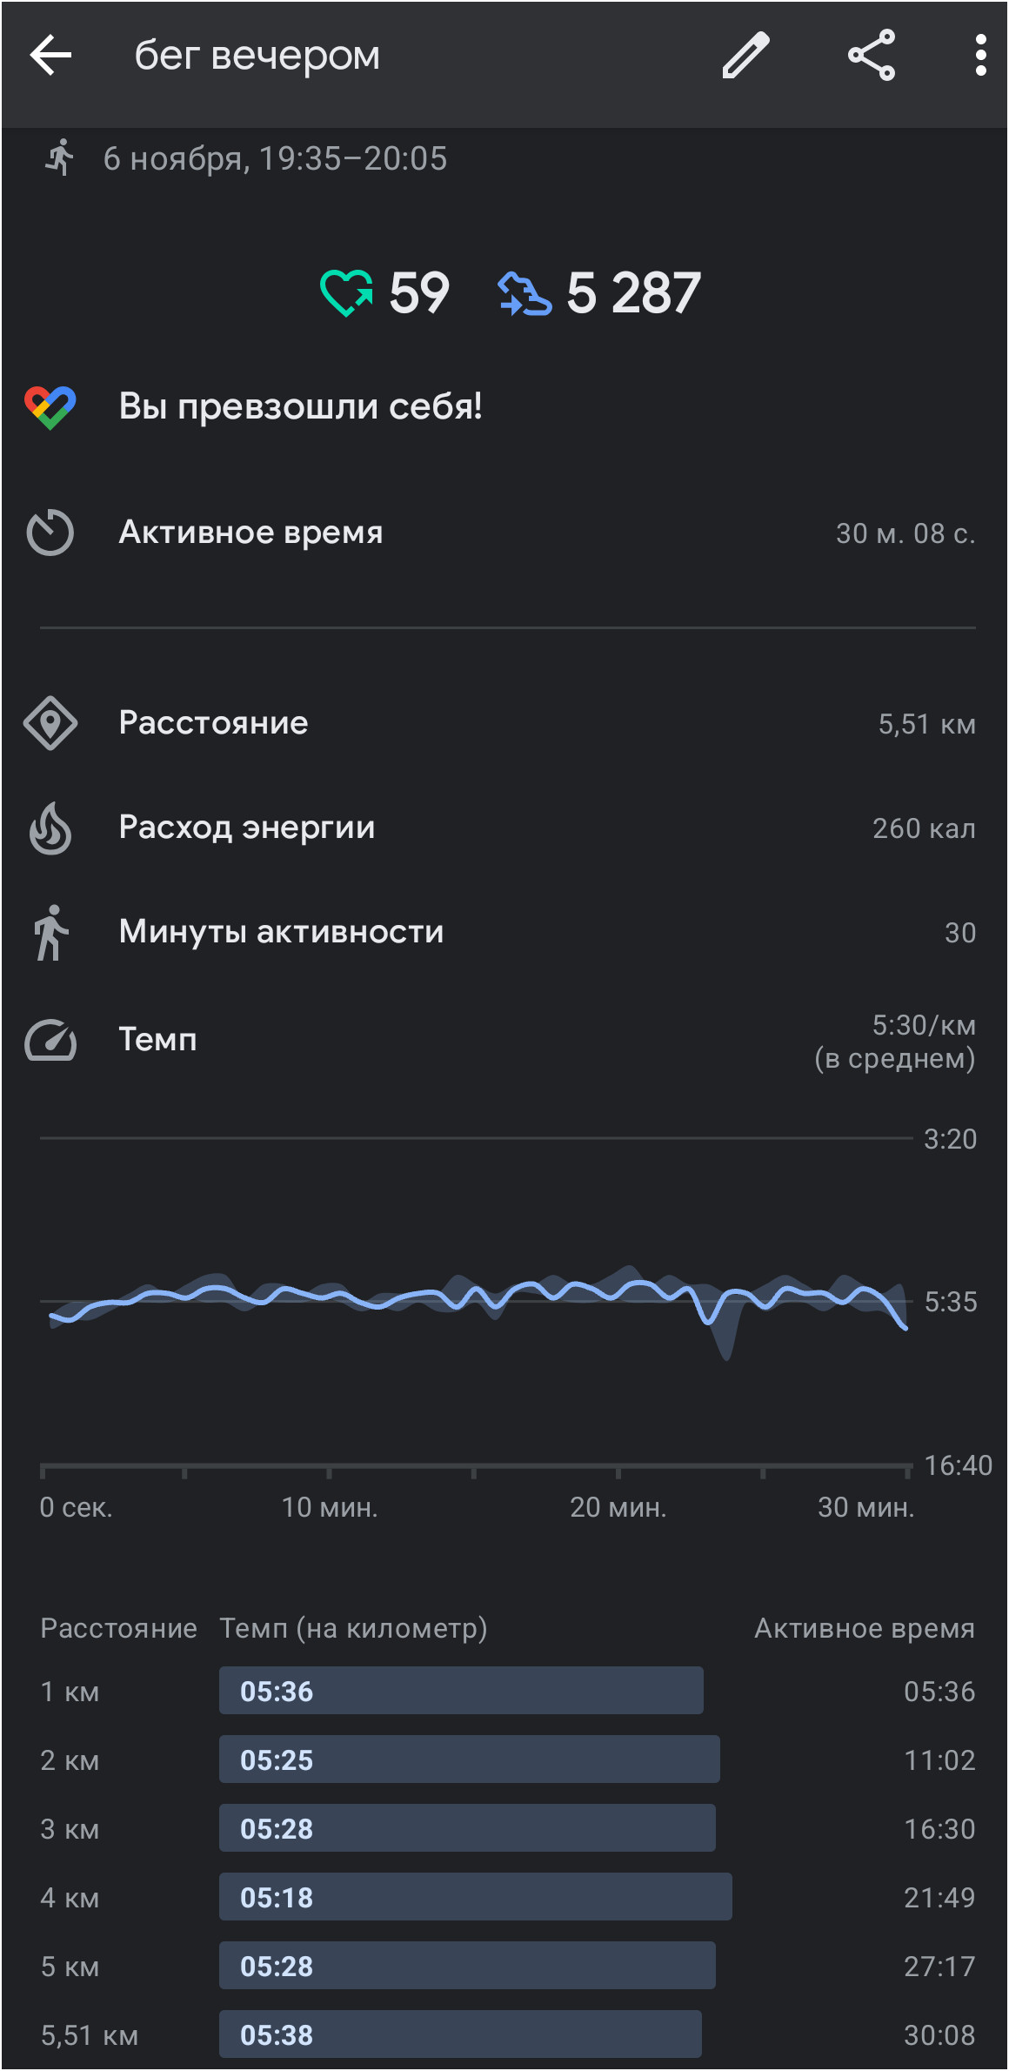Select the Расход энергии row
The width and height of the screenshot is (1009, 2071).
click(504, 828)
